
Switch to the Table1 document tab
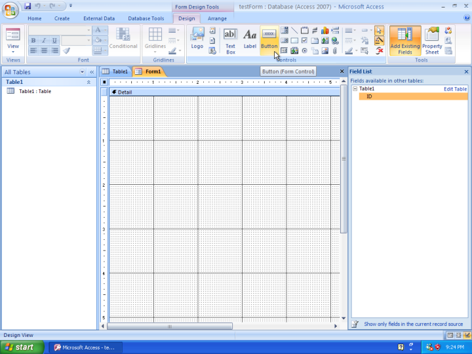[115, 71]
